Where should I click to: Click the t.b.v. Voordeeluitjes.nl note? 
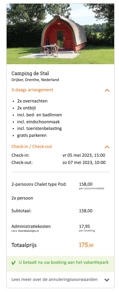[25, 231]
